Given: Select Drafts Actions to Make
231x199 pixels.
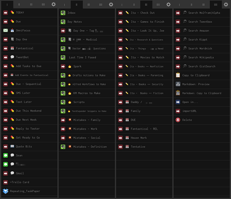Looking at the screenshot, I should click(87, 75).
